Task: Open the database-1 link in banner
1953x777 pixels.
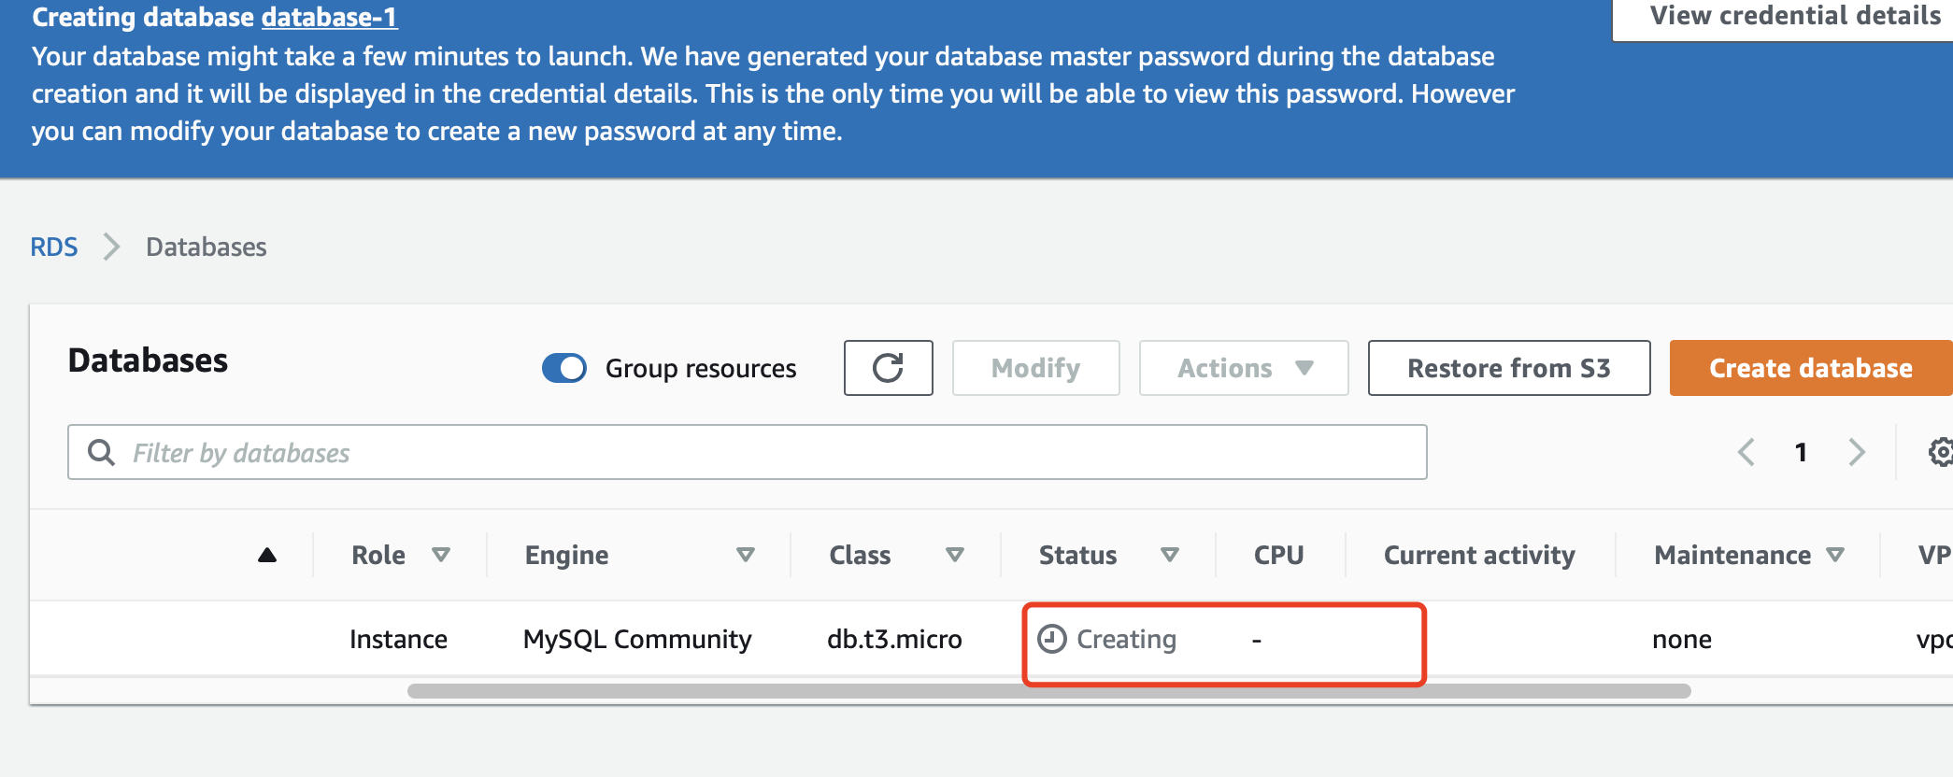Action: [x=329, y=17]
